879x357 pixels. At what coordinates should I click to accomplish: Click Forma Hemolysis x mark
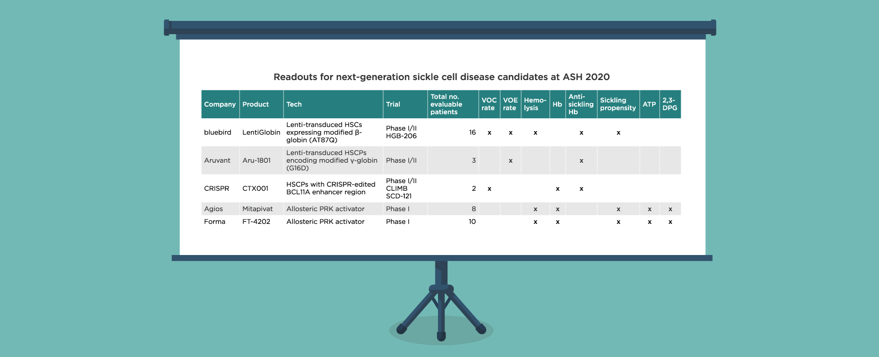pyautogui.click(x=536, y=222)
